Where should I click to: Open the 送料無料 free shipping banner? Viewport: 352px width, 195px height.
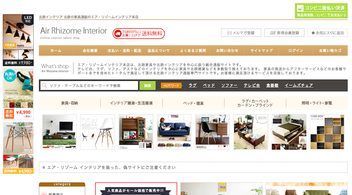139,34
